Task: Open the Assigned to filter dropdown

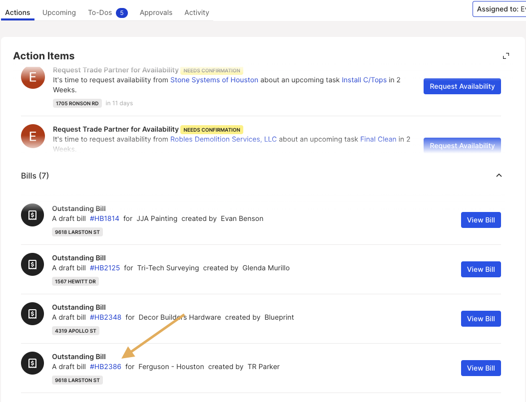Action: click(499, 9)
